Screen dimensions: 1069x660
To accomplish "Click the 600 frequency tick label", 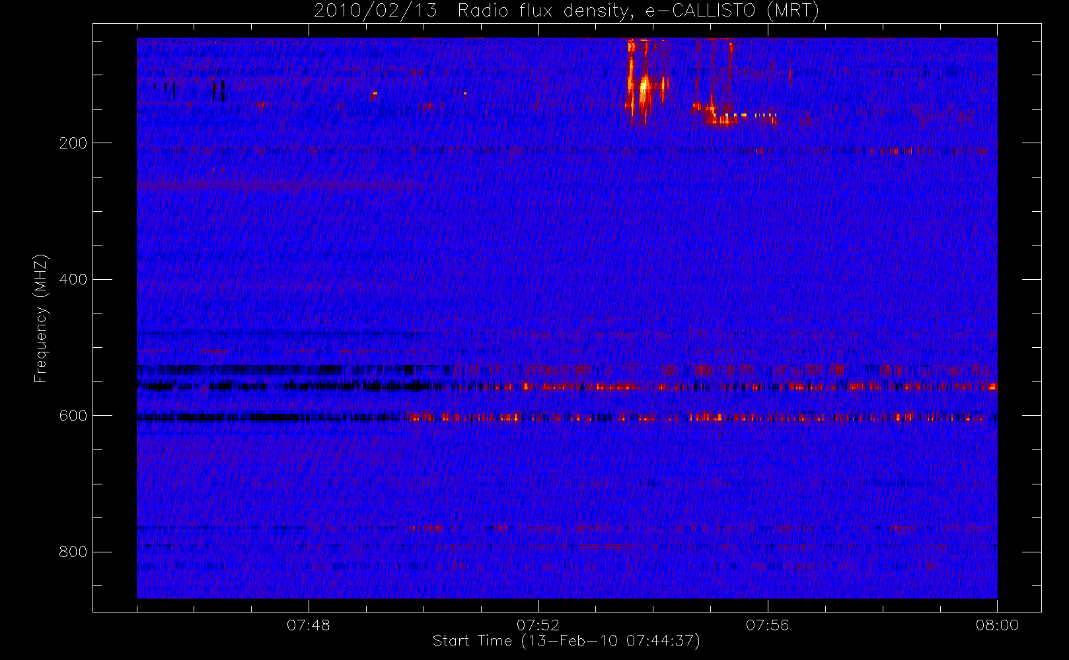I will (x=73, y=416).
